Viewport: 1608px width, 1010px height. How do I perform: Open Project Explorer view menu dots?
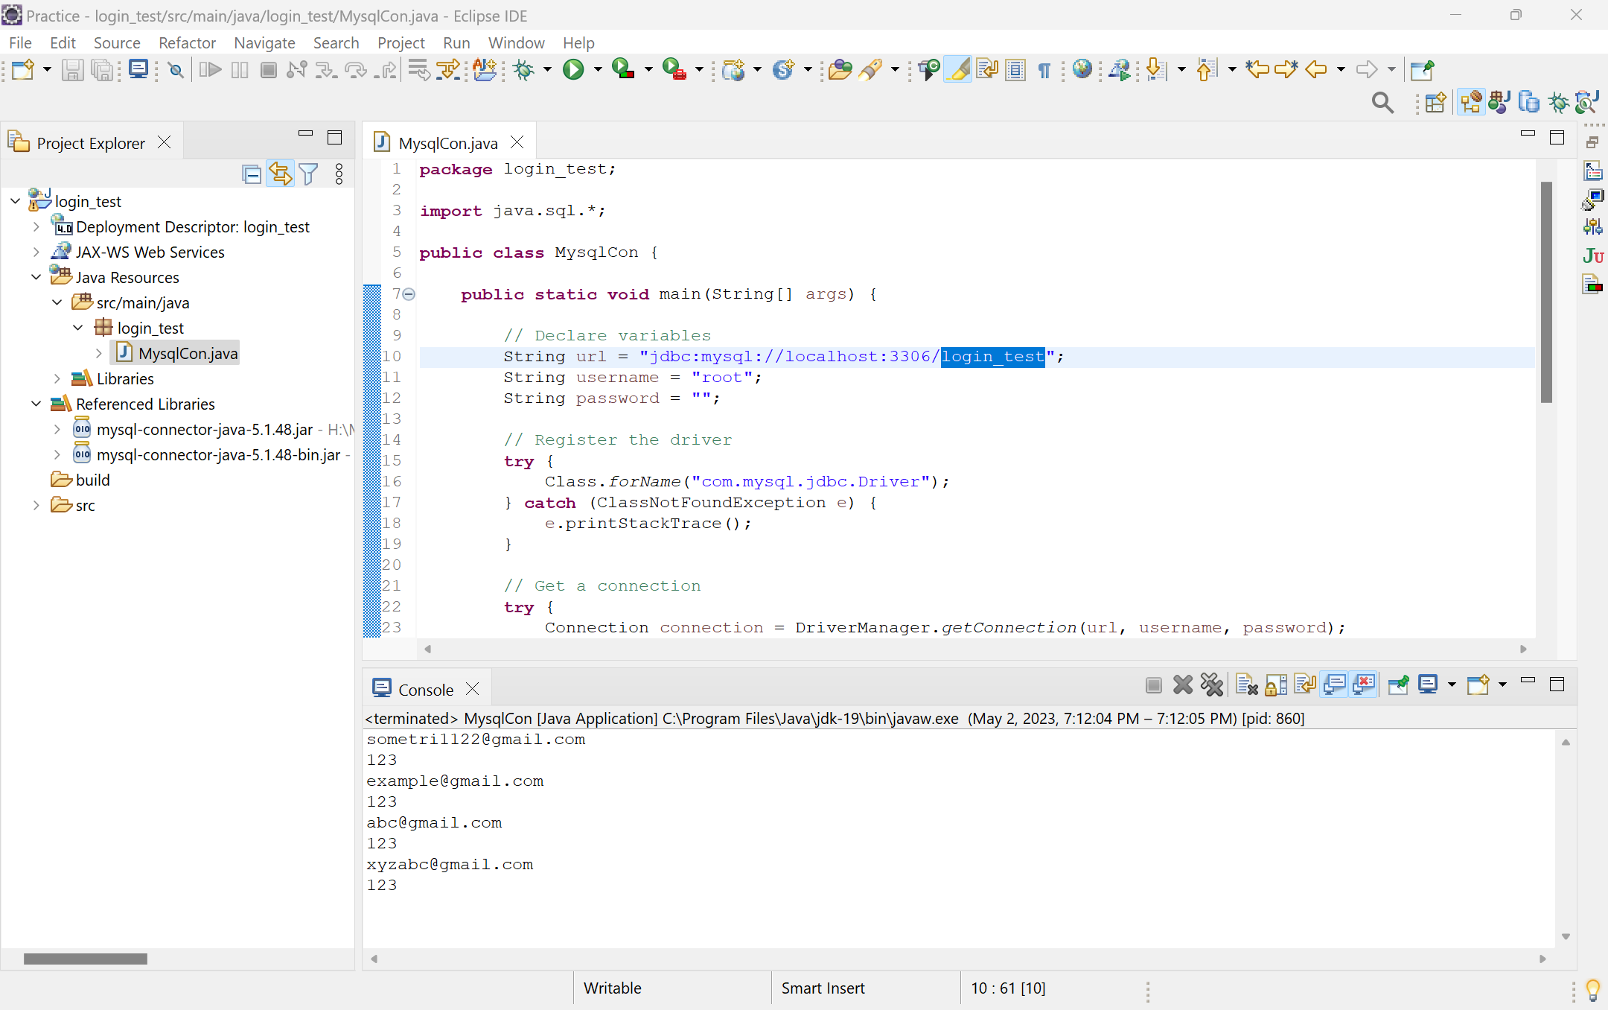[339, 174]
